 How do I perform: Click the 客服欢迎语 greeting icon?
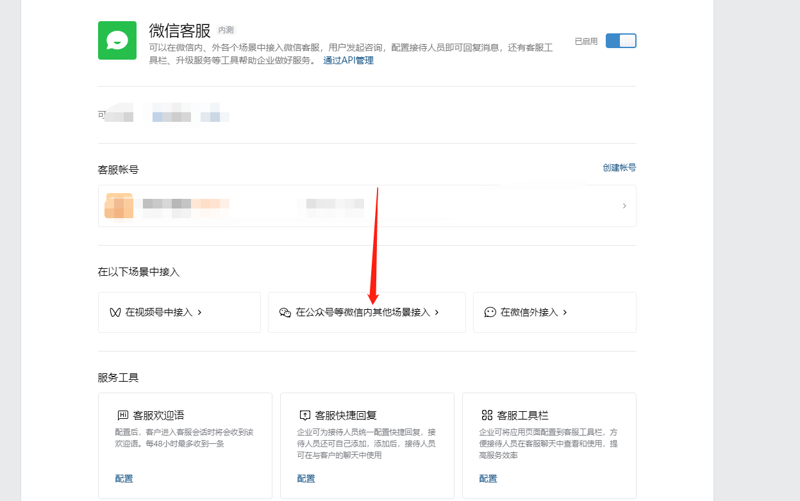point(123,415)
